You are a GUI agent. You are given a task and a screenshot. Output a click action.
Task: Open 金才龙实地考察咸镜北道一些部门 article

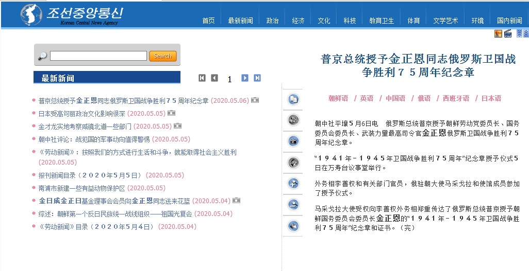coord(85,126)
